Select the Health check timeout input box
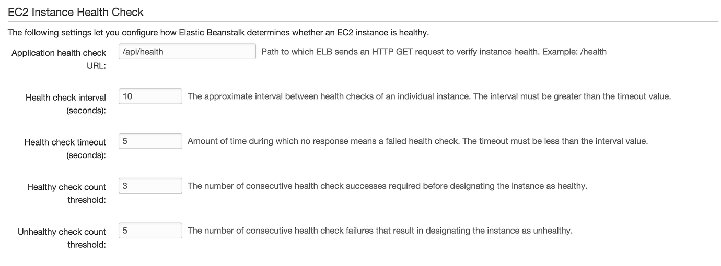721x266 pixels. (150, 141)
